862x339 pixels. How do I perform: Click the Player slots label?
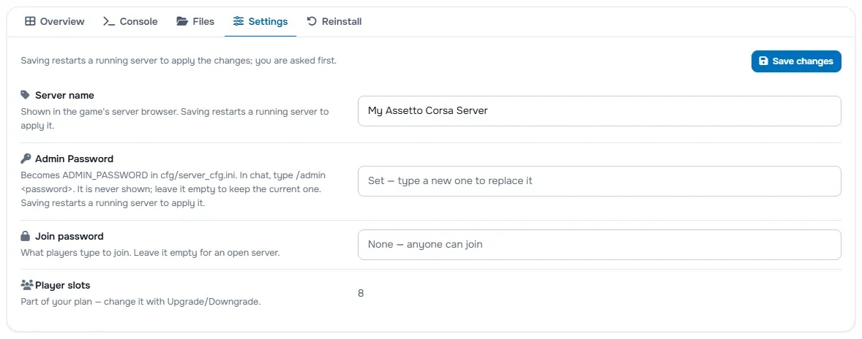[x=63, y=285]
